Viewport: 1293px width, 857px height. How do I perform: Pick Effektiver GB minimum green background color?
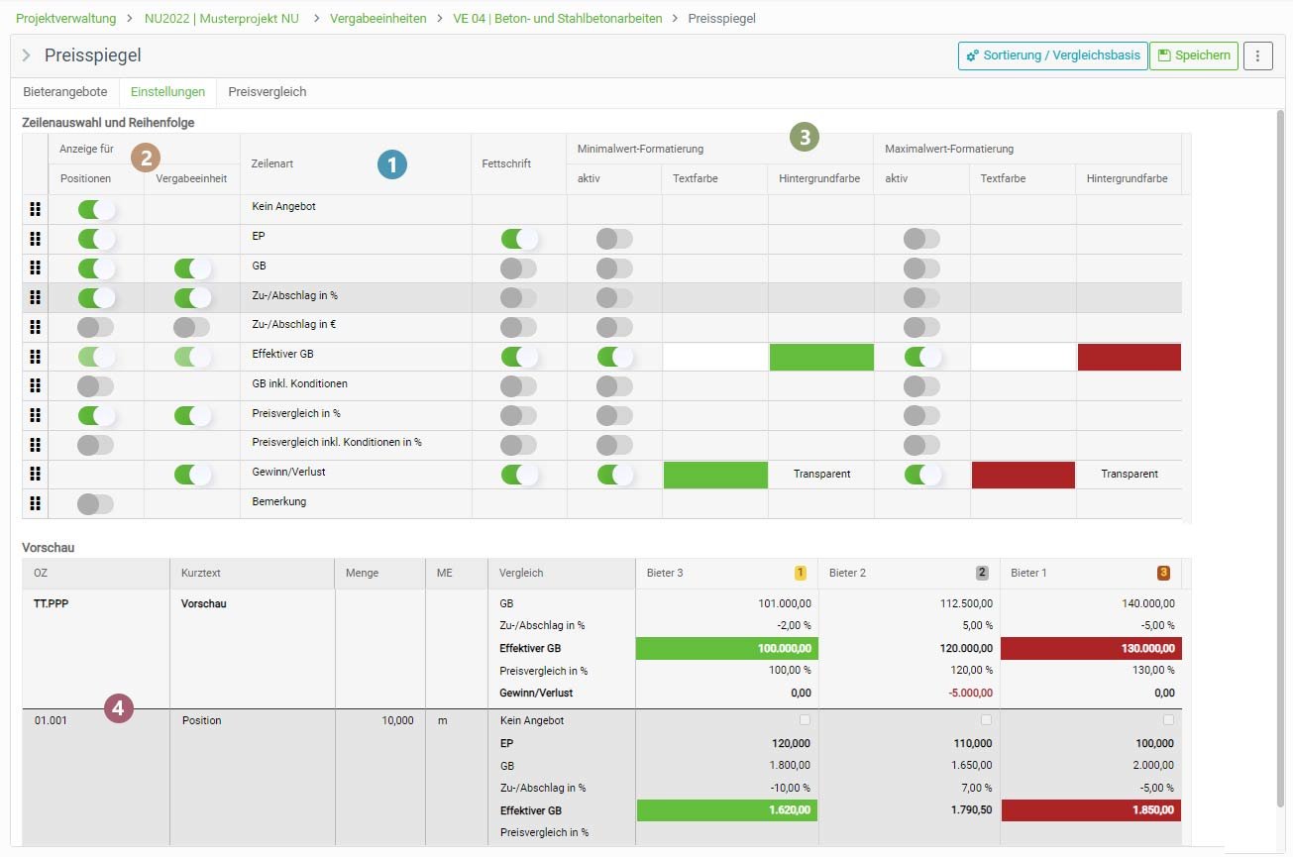(821, 357)
